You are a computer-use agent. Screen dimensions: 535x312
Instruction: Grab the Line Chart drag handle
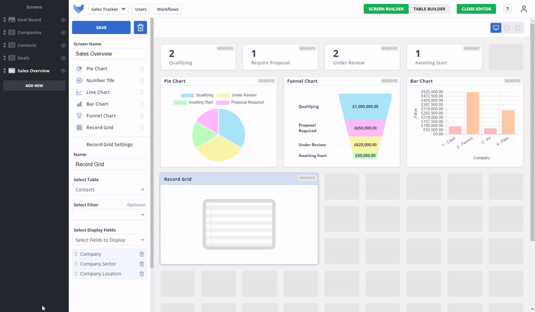(x=142, y=92)
